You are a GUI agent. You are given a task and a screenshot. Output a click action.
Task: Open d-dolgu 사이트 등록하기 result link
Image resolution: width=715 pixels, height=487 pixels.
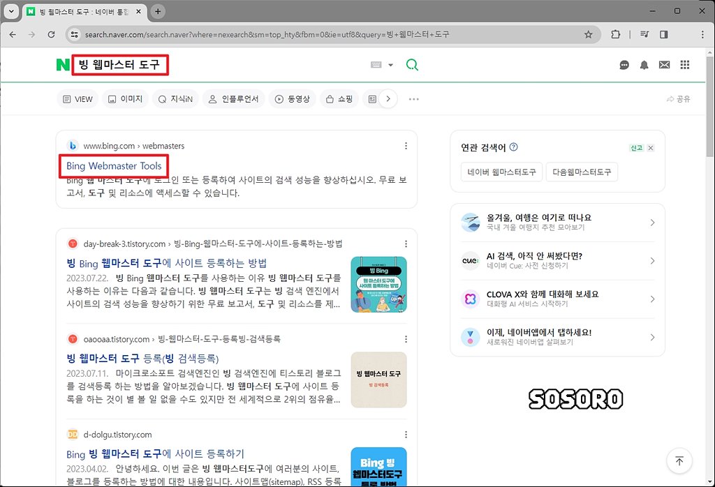point(155,454)
